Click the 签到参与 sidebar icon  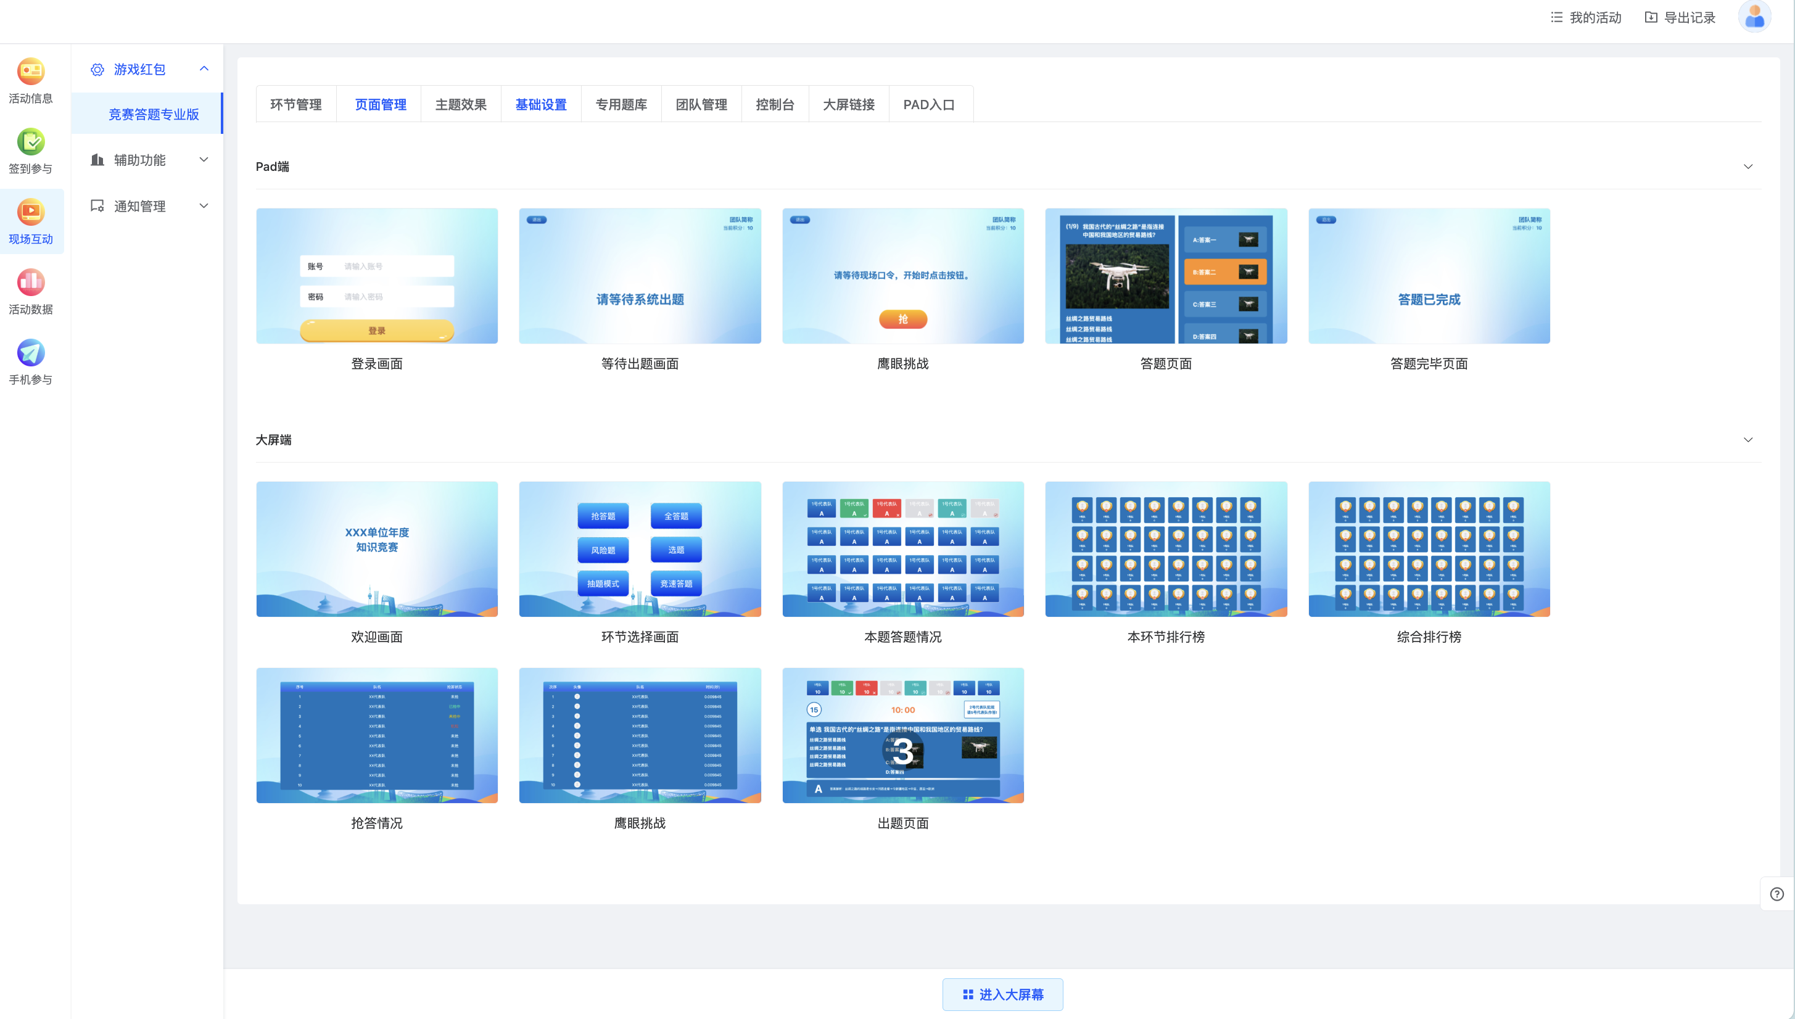pos(31,142)
